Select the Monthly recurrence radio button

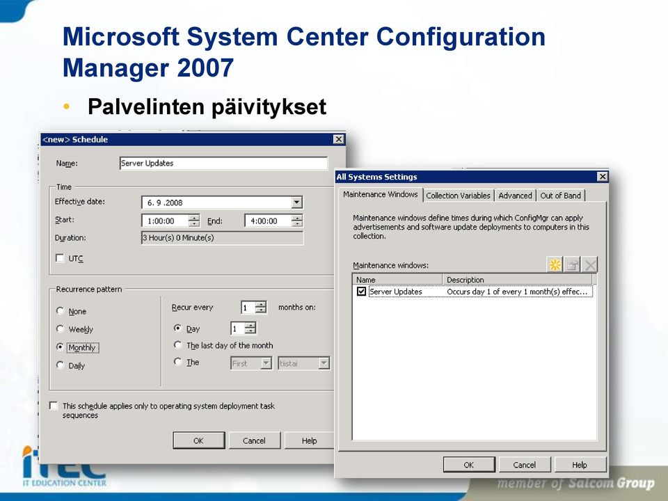pyautogui.click(x=60, y=347)
